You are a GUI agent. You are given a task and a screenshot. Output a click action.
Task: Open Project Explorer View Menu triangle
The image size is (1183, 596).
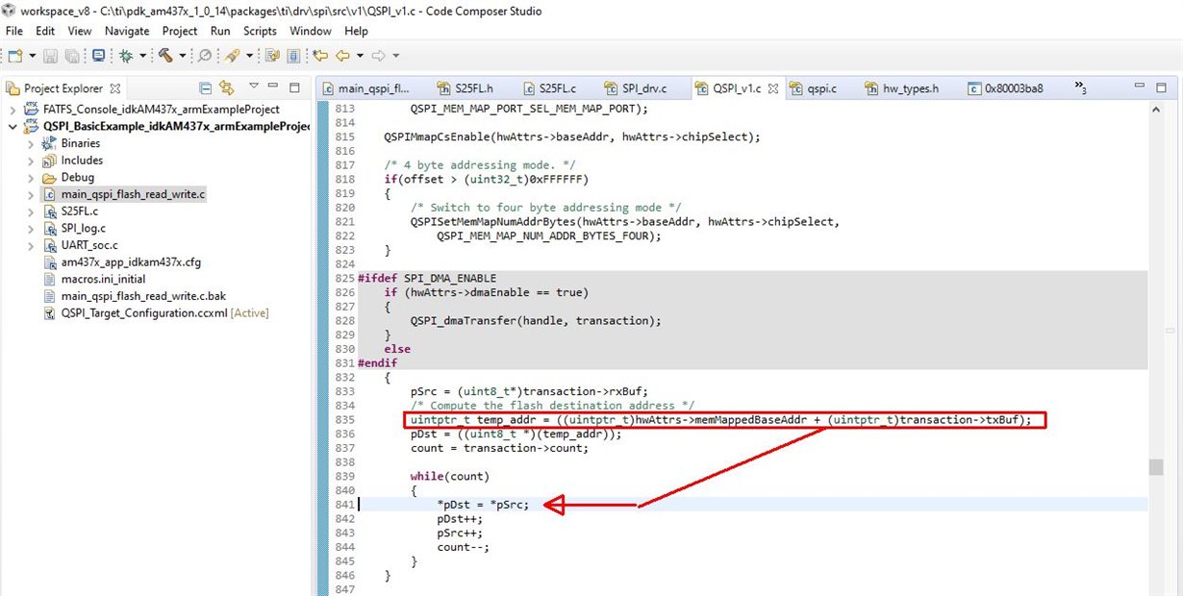(254, 86)
